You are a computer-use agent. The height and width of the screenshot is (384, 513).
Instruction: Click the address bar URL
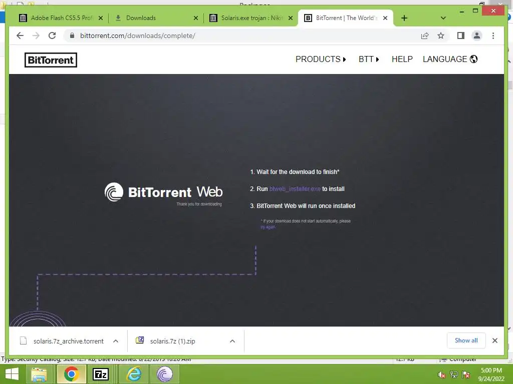pyautogui.click(x=137, y=35)
